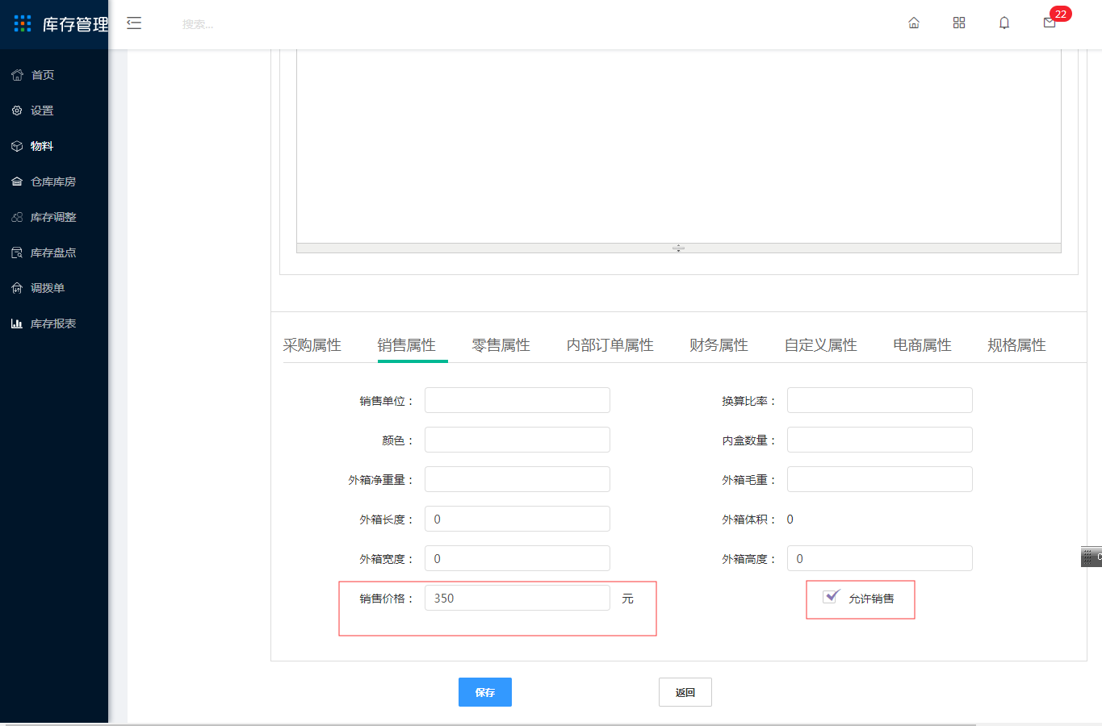Click the 换算比率 input field
Viewport: 1102px width, 726px height.
pos(880,400)
